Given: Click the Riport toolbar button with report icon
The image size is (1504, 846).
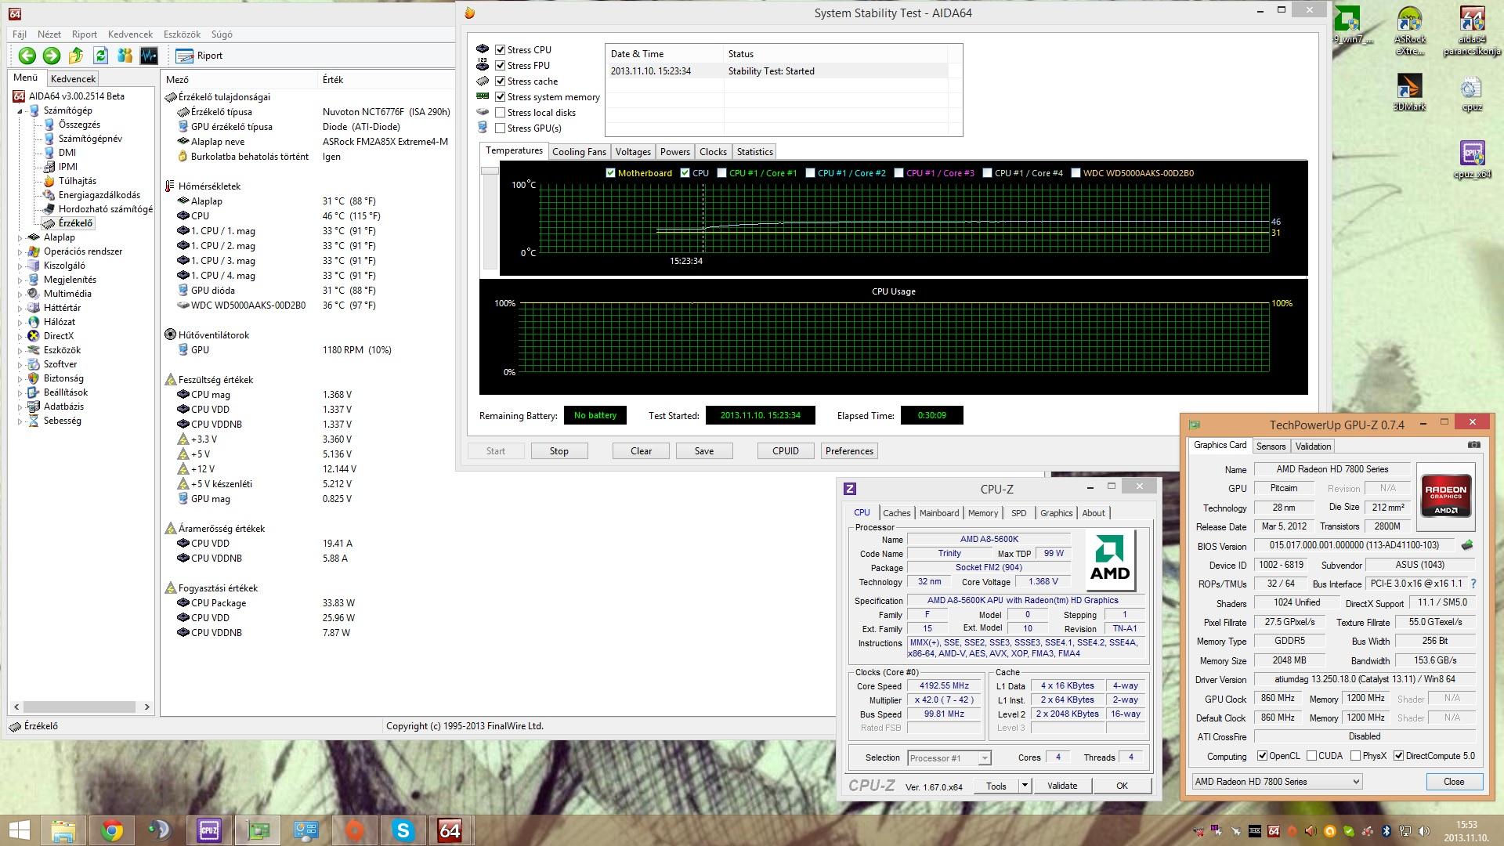Looking at the screenshot, I should point(200,56).
